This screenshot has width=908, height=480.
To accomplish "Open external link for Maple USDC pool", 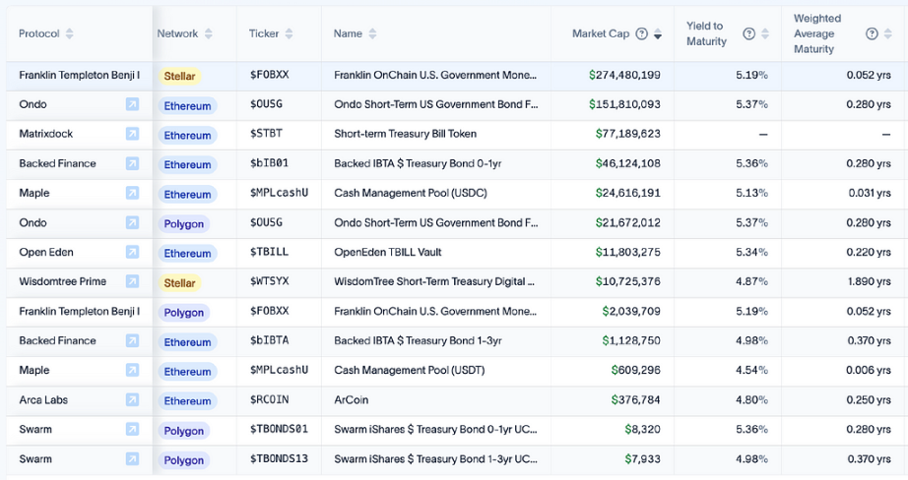I will pos(133,193).
